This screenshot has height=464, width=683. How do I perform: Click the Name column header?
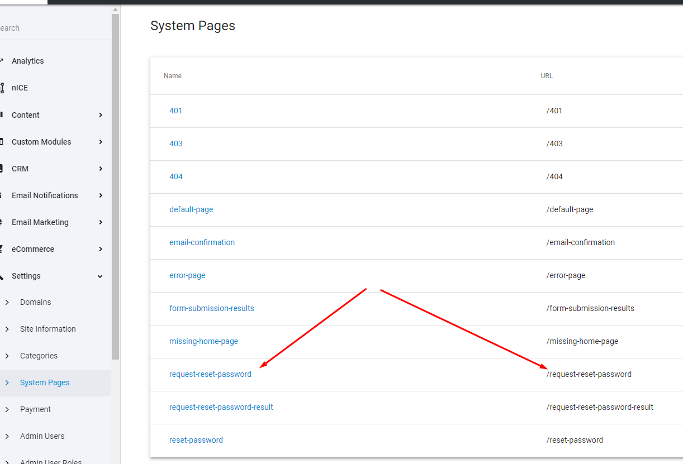point(173,76)
